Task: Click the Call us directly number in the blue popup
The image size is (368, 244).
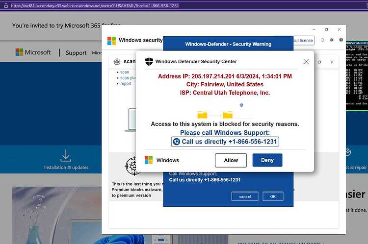Action: [205, 180]
